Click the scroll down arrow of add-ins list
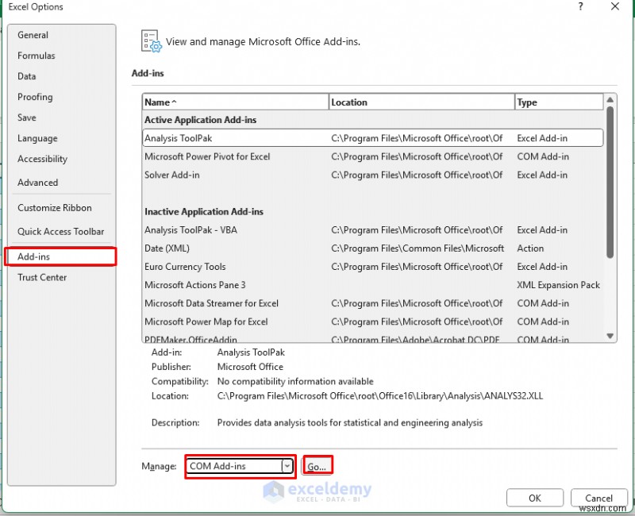Image resolution: width=635 pixels, height=516 pixels. [x=610, y=336]
